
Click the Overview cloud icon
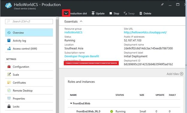point(9,32)
